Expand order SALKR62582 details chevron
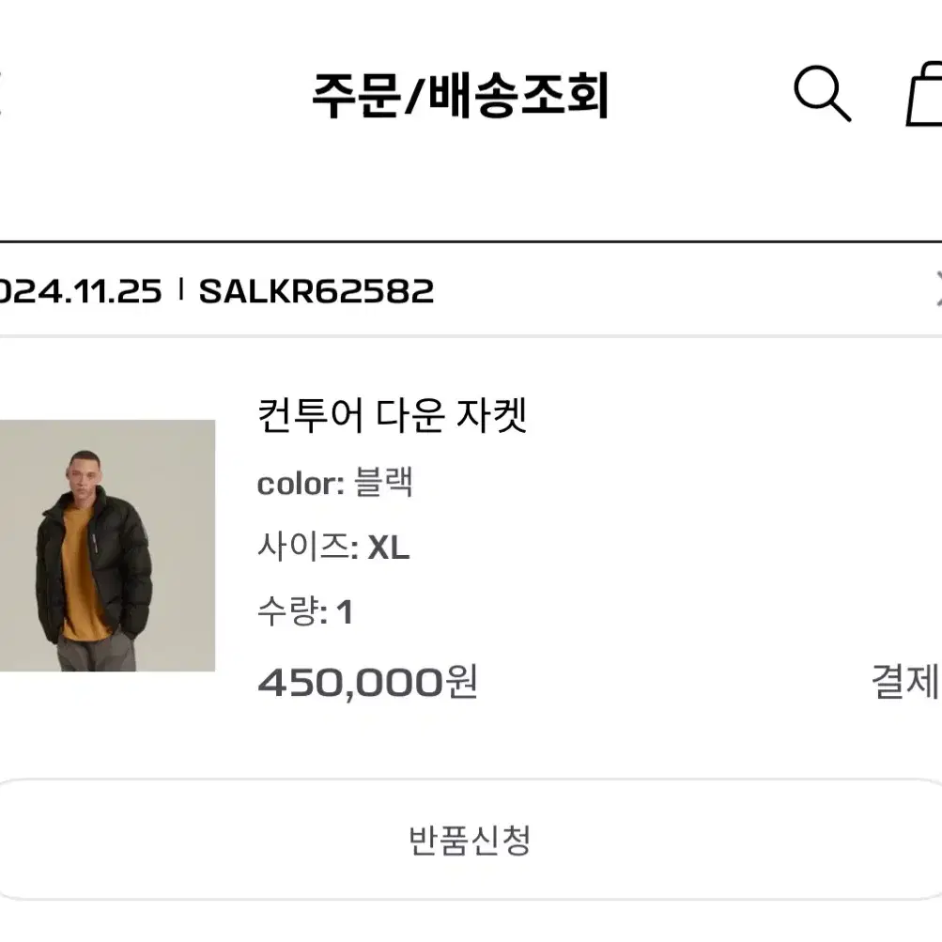This screenshot has height=942, width=942. [x=938, y=288]
